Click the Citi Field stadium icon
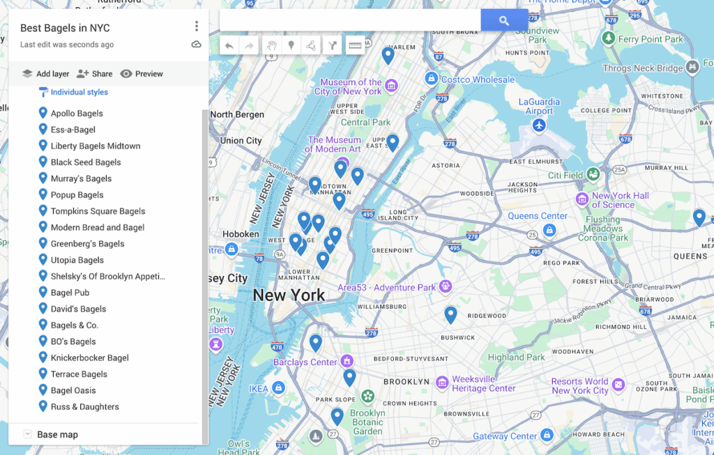 [593, 173]
